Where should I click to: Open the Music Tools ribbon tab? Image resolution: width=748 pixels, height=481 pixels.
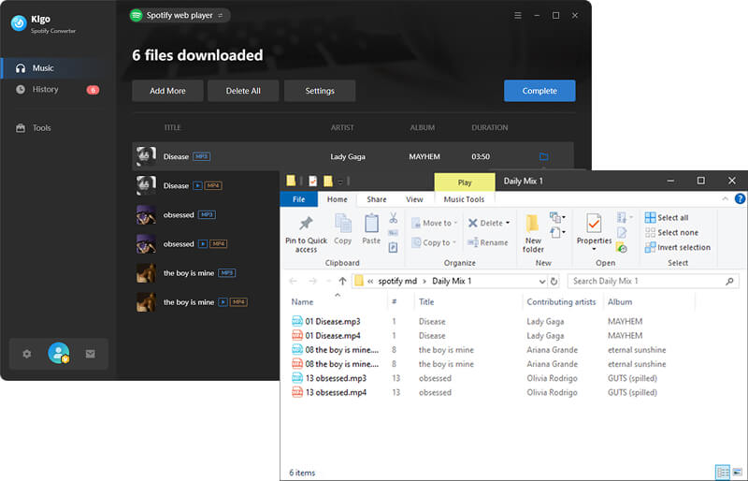(x=464, y=199)
